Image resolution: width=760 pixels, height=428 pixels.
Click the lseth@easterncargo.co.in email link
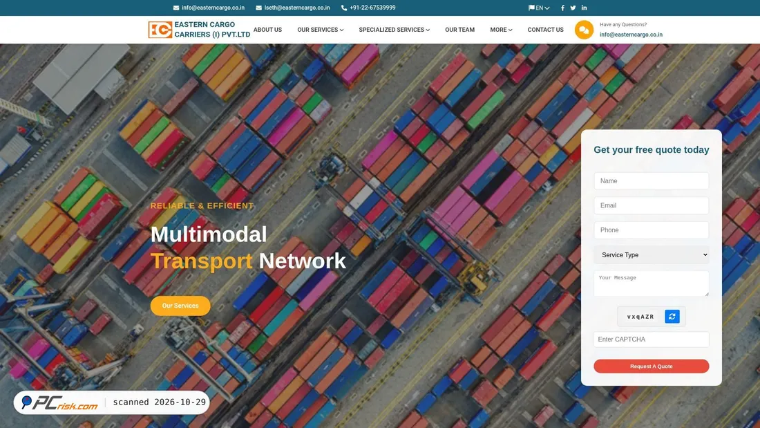(297, 8)
